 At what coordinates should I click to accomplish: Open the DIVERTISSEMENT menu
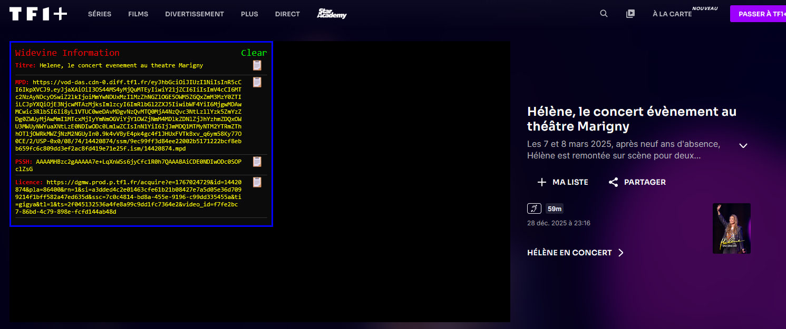(195, 14)
